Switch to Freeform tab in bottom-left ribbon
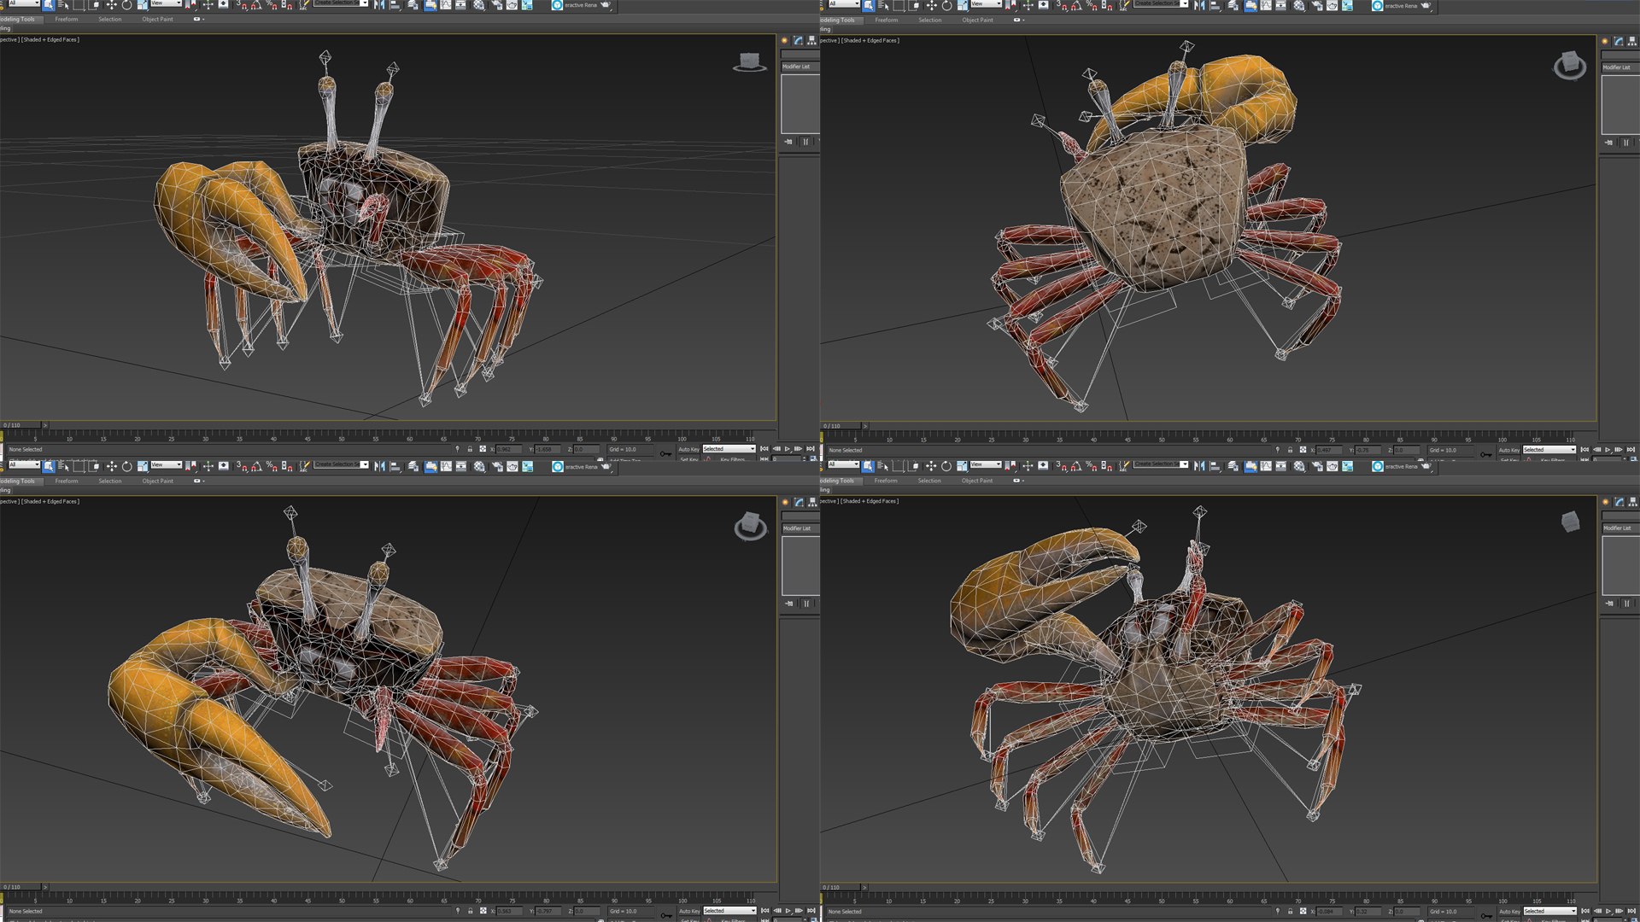The image size is (1640, 922). coord(66,481)
